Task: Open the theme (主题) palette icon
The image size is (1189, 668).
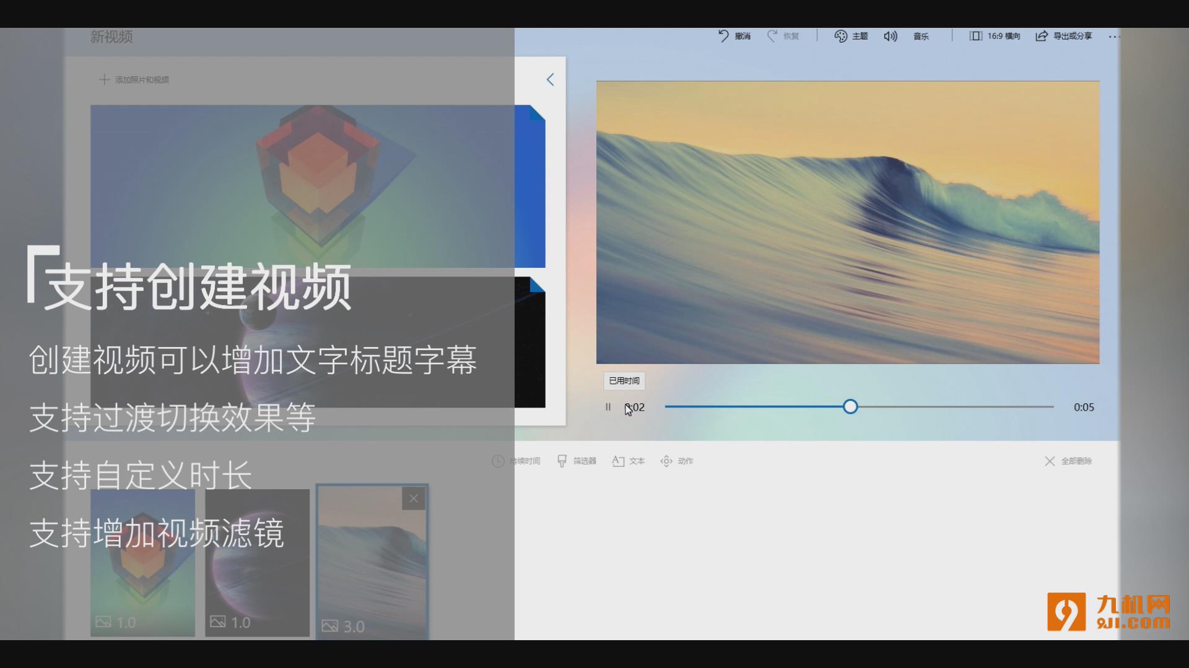Action: click(840, 36)
